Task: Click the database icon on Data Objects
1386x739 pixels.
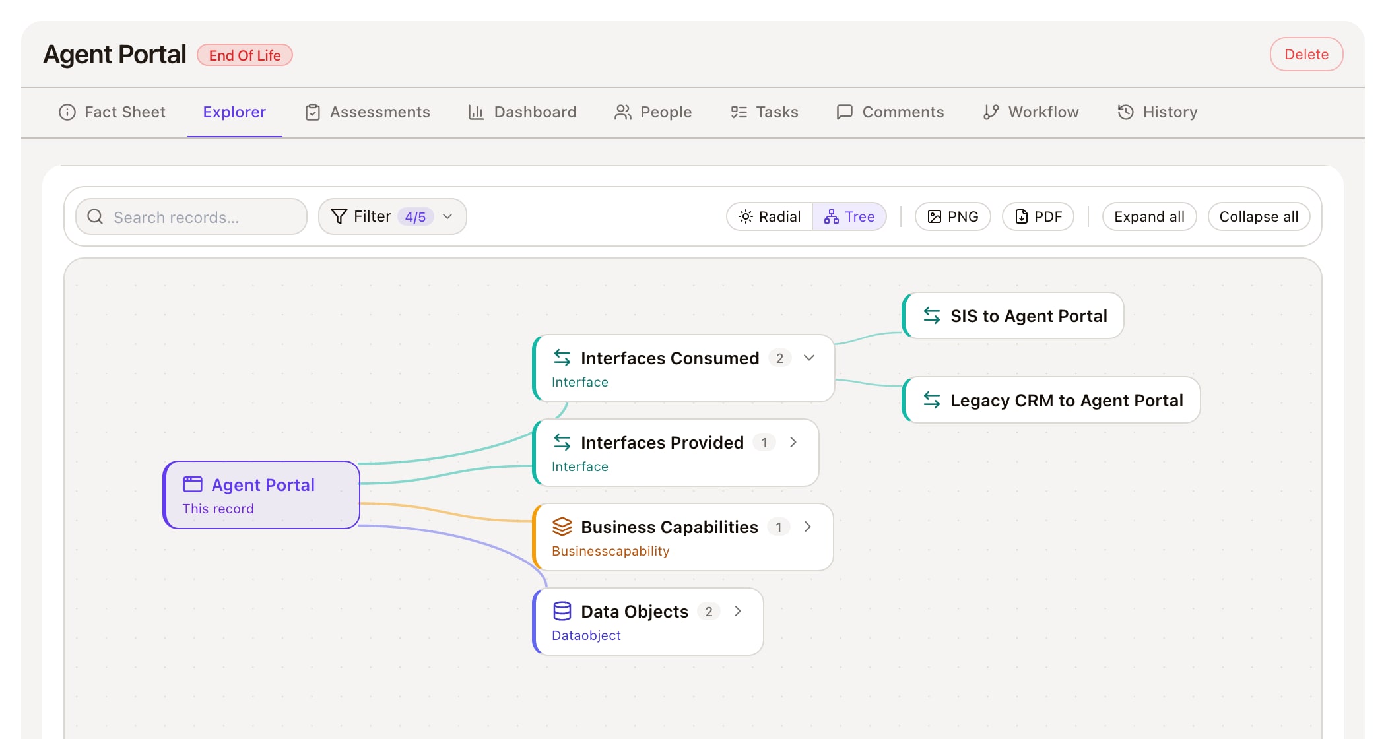Action: [562, 611]
